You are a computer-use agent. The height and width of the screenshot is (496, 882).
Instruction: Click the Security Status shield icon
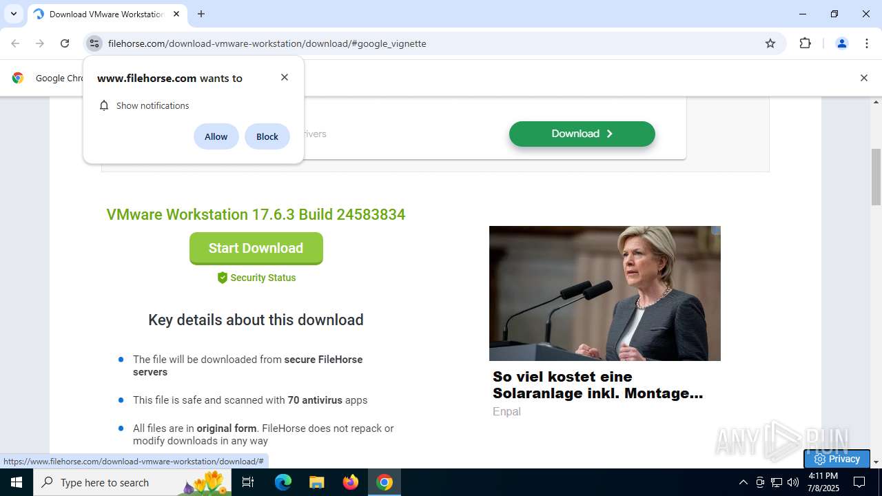coord(223,278)
